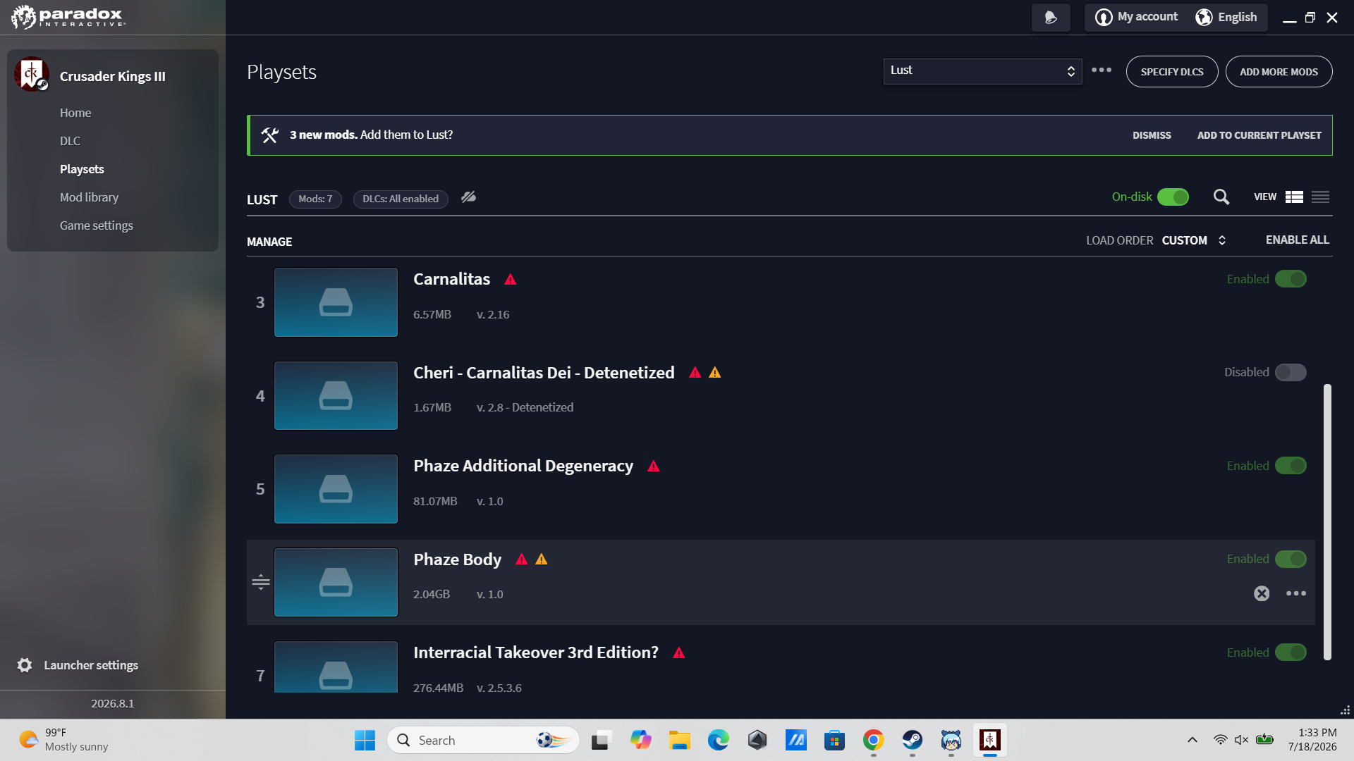Open the notifications megaphone icon
Screen dimensions: 1354x761
1051,18
